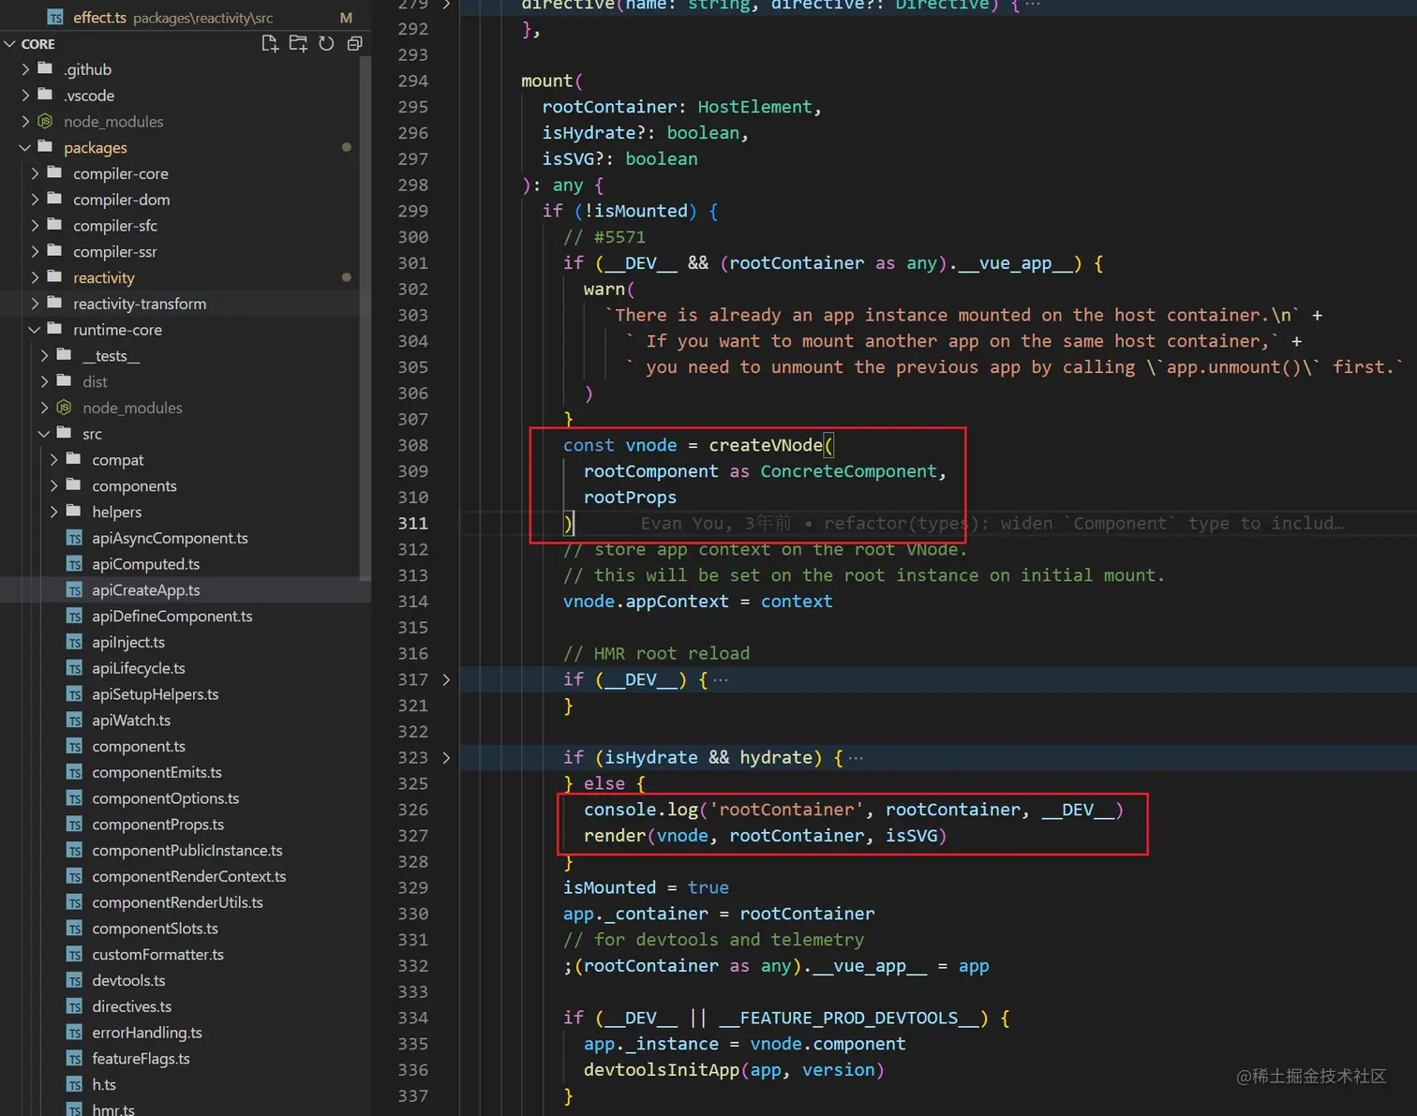Unfold the hydrate block at line 323

coord(446,757)
